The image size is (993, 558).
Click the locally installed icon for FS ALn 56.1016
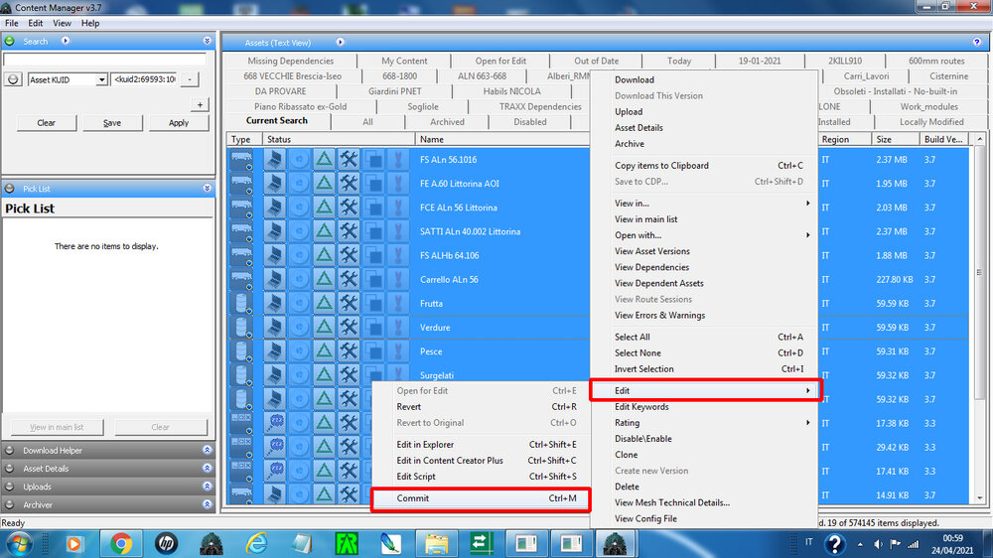274,160
